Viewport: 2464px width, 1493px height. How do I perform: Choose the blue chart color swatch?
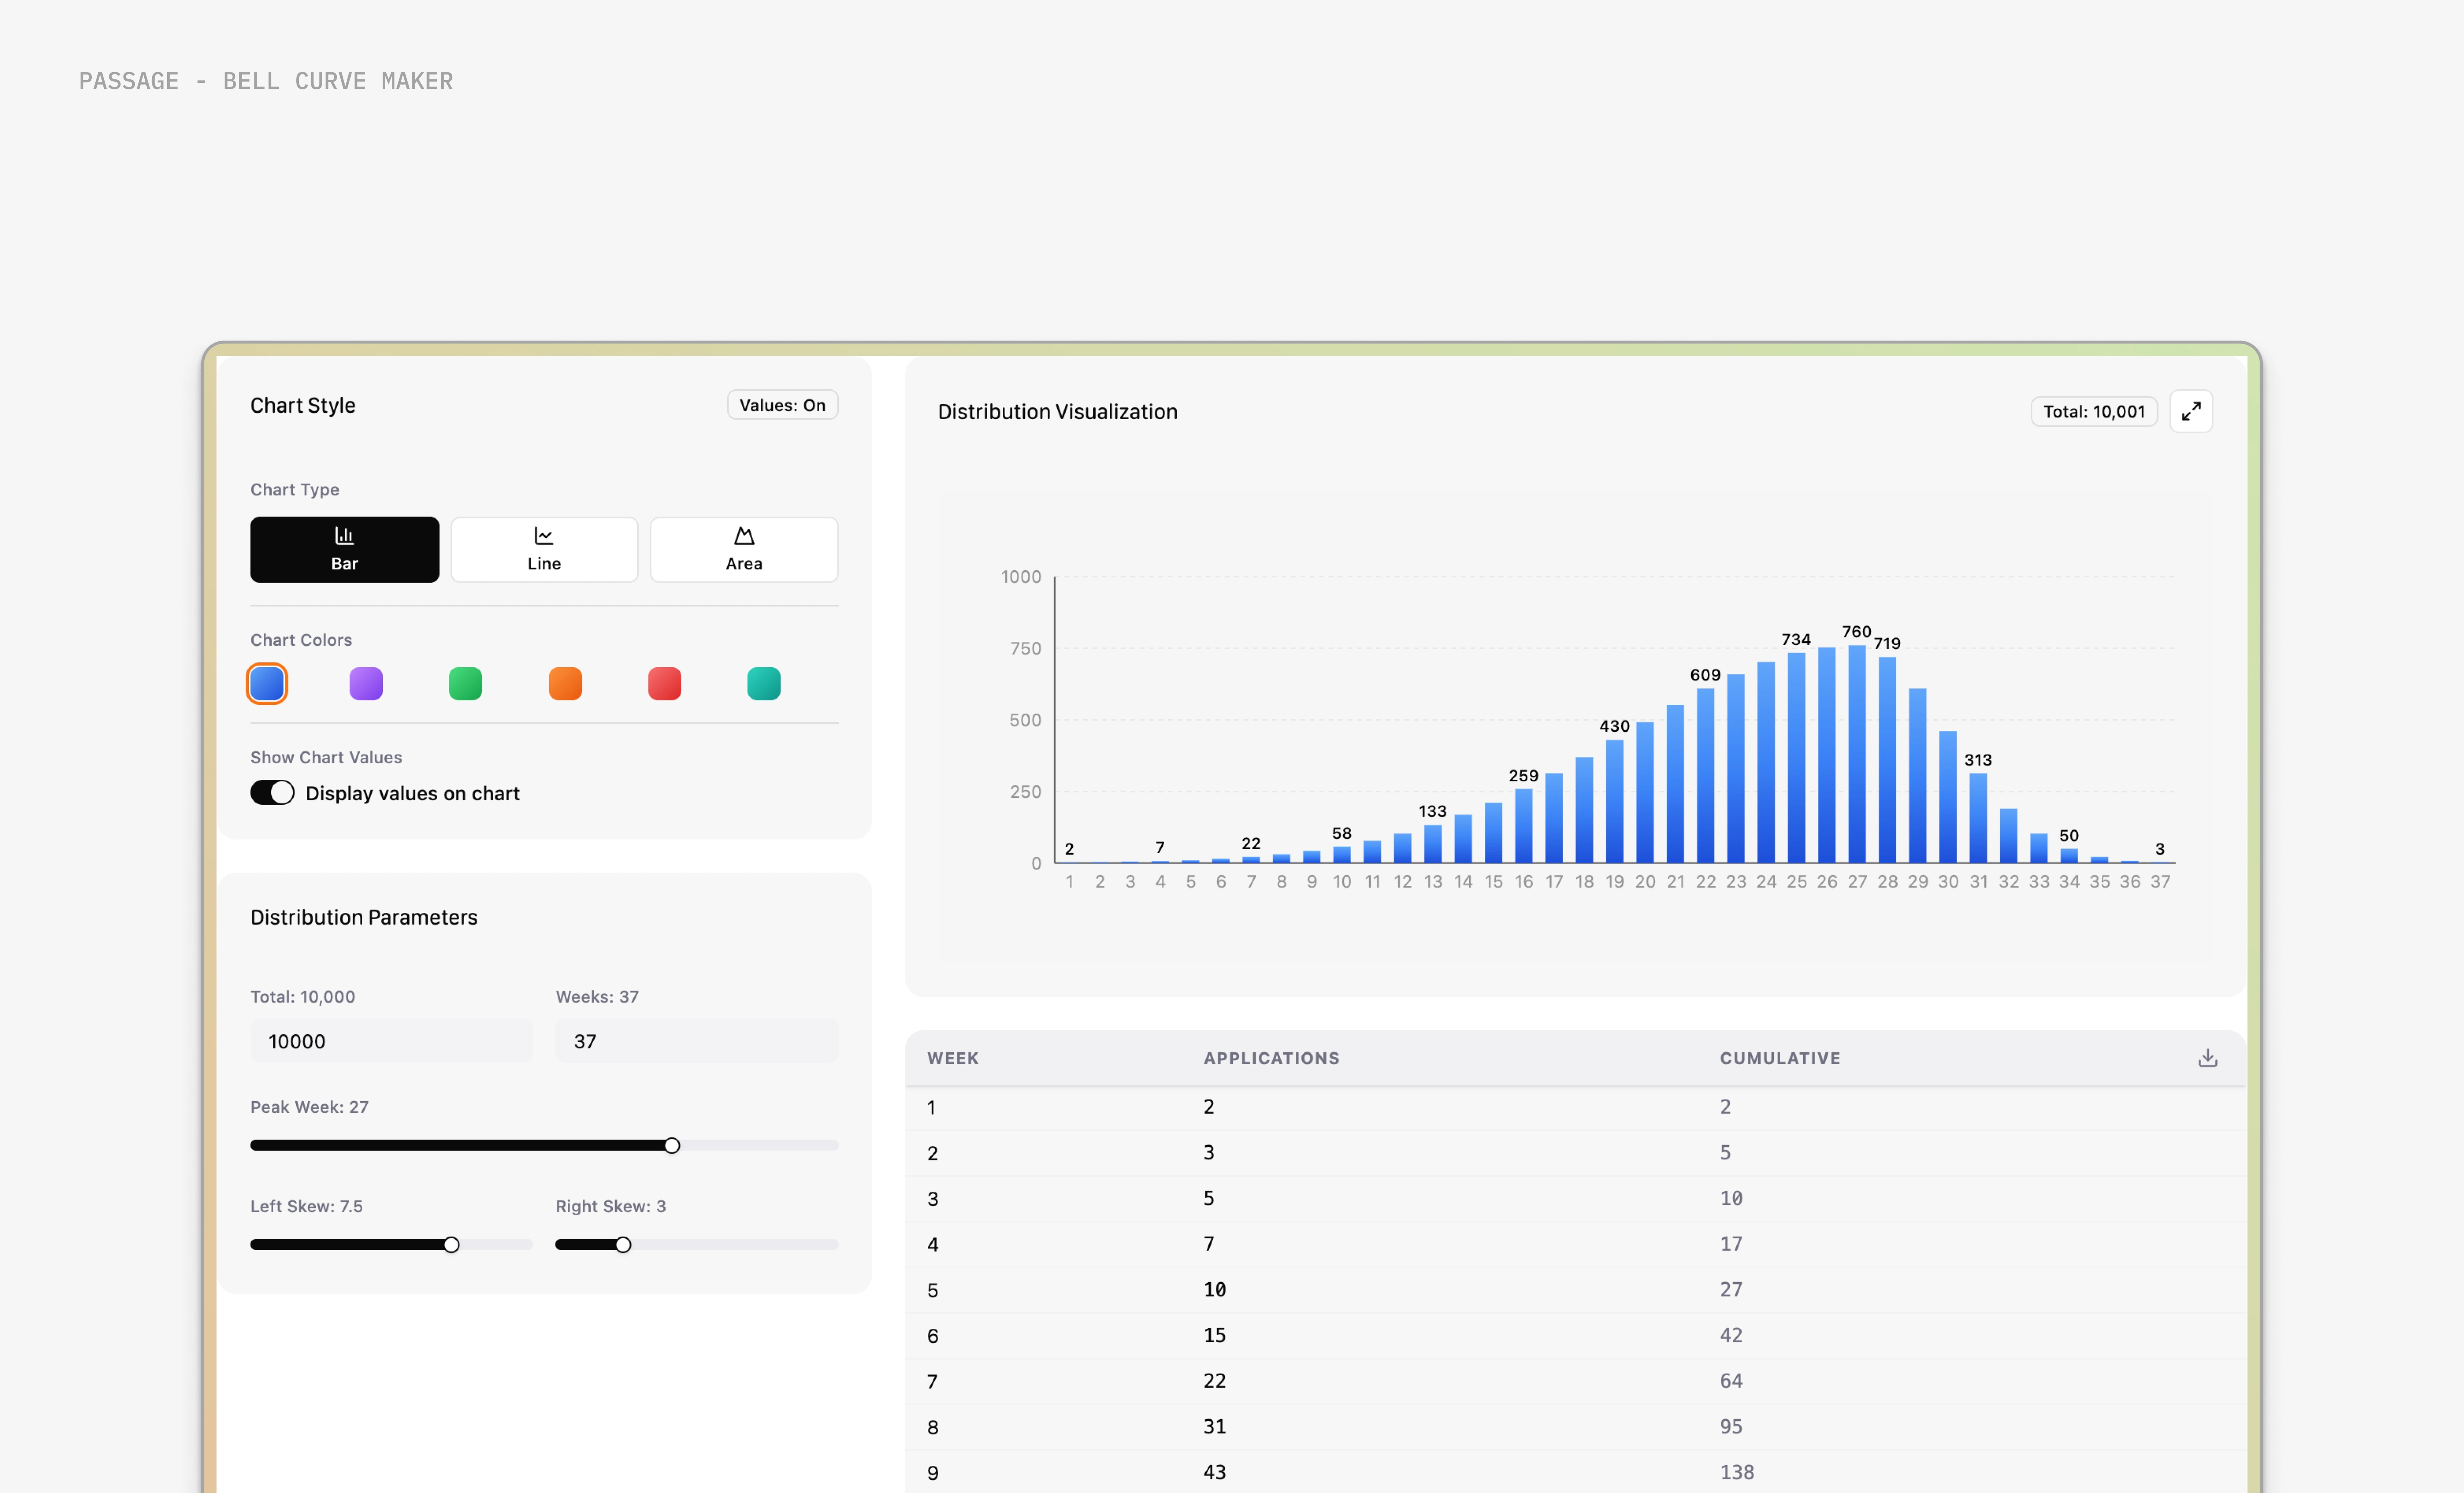(267, 684)
